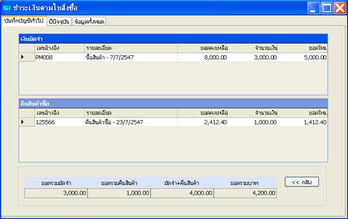This screenshot has width=348, height=219.
Task: Maximize the ชำระเงินตามใบสั่งซื้อ window
Action: click(326, 8)
